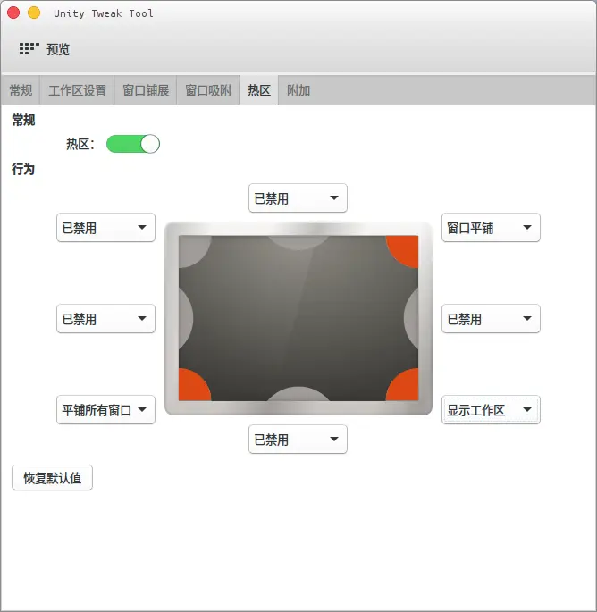Click the gray top-left corner in preview

pos(193,250)
